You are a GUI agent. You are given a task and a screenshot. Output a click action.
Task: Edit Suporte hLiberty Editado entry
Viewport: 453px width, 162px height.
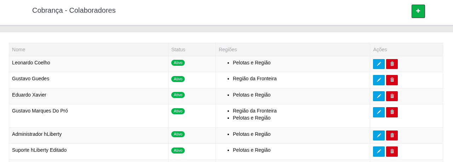pyautogui.click(x=379, y=151)
